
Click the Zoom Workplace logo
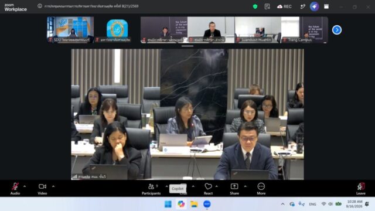pos(16,8)
